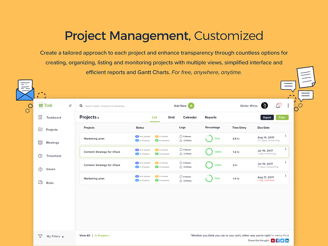Click the Walter White username

coord(249,106)
